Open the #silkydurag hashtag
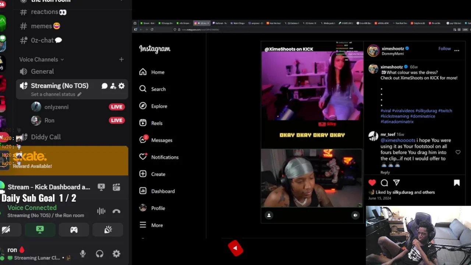Screen dimensions: 471x265 click(x=427, y=110)
